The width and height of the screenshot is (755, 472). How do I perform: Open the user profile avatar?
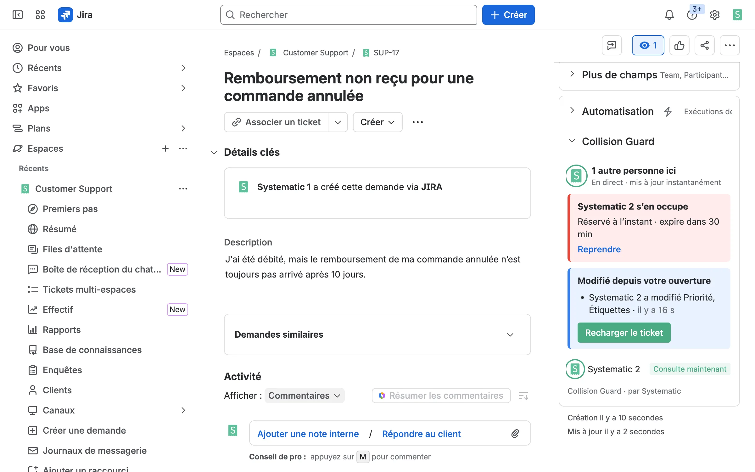pos(737,15)
